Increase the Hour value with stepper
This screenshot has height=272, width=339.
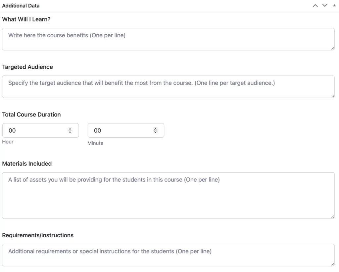click(x=70, y=129)
